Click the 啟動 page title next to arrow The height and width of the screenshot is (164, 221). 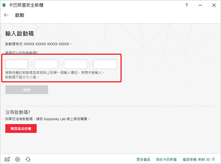[x=19, y=15]
